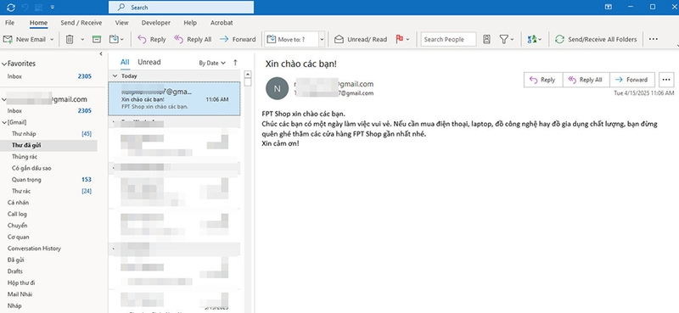Open the Developer ribbon tab
This screenshot has height=313, width=679.
pyautogui.click(x=156, y=23)
